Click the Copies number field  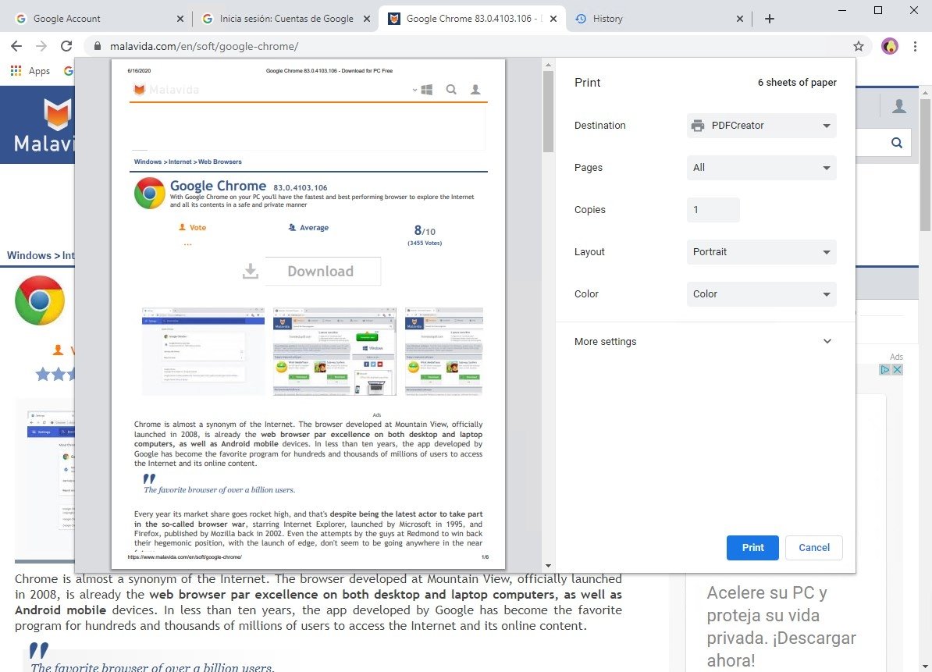(x=713, y=210)
